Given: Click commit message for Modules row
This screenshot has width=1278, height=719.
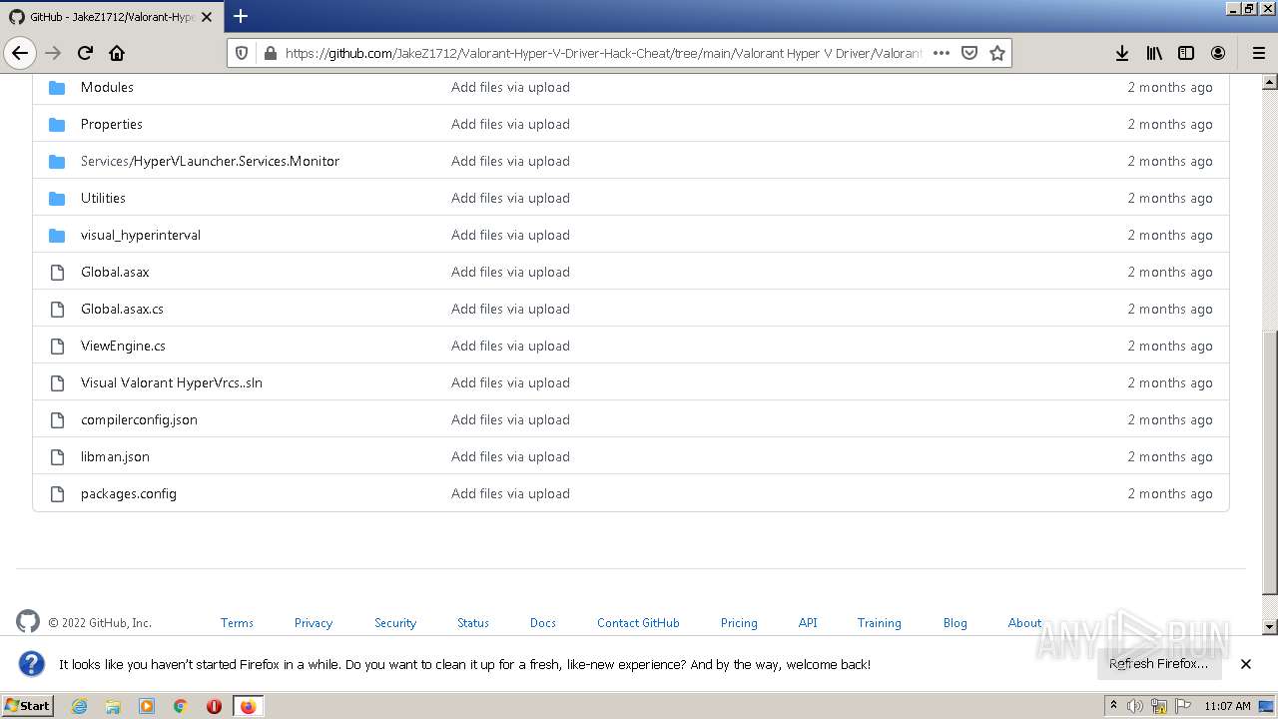Looking at the screenshot, I should pyautogui.click(x=510, y=87).
